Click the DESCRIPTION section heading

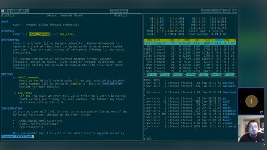point(10,40)
